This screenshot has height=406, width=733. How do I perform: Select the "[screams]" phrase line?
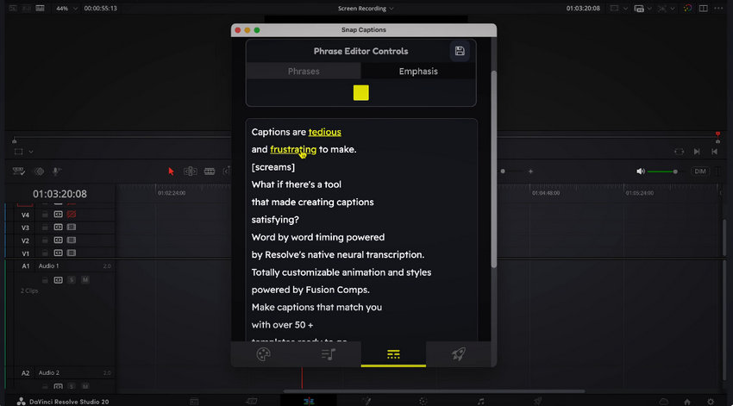pyautogui.click(x=273, y=166)
